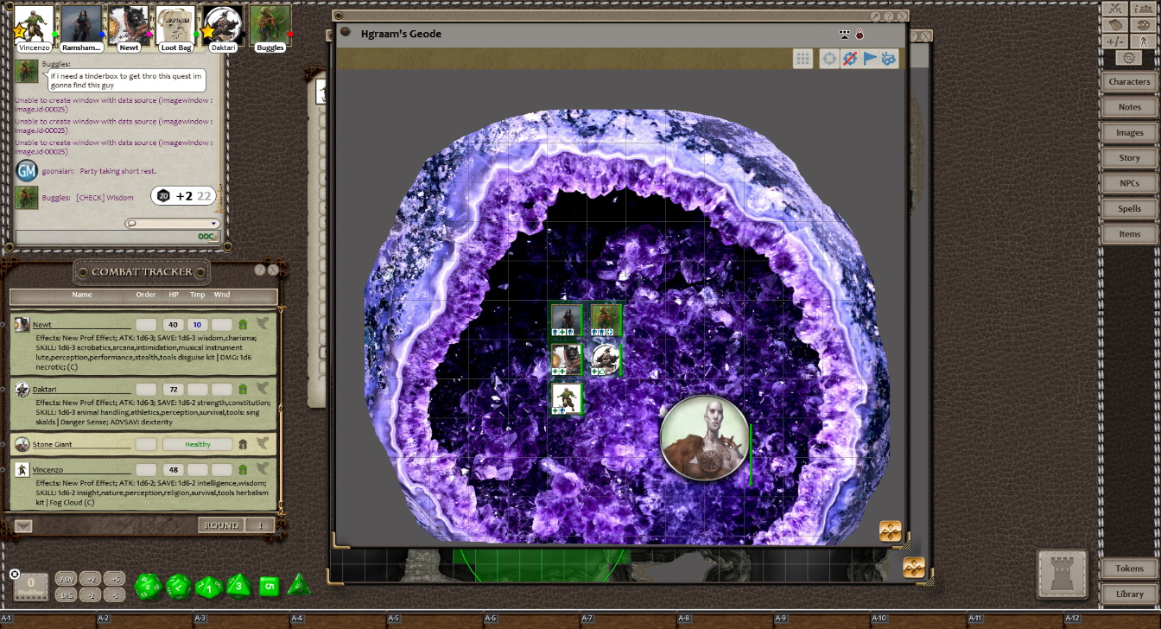Click the help button on Combat Tracker window

(x=259, y=270)
